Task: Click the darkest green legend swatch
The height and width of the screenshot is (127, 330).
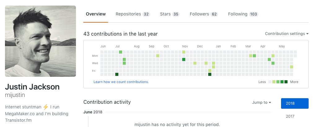Action: coord(286,82)
